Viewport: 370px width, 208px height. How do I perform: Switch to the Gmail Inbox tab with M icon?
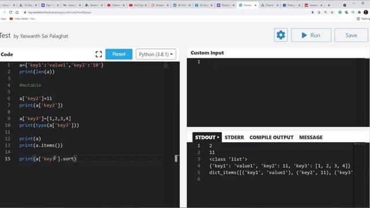click(71, 5)
